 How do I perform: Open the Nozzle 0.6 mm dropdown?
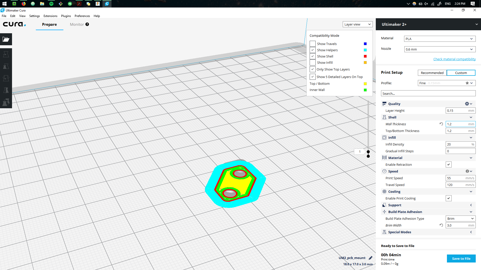click(x=440, y=49)
